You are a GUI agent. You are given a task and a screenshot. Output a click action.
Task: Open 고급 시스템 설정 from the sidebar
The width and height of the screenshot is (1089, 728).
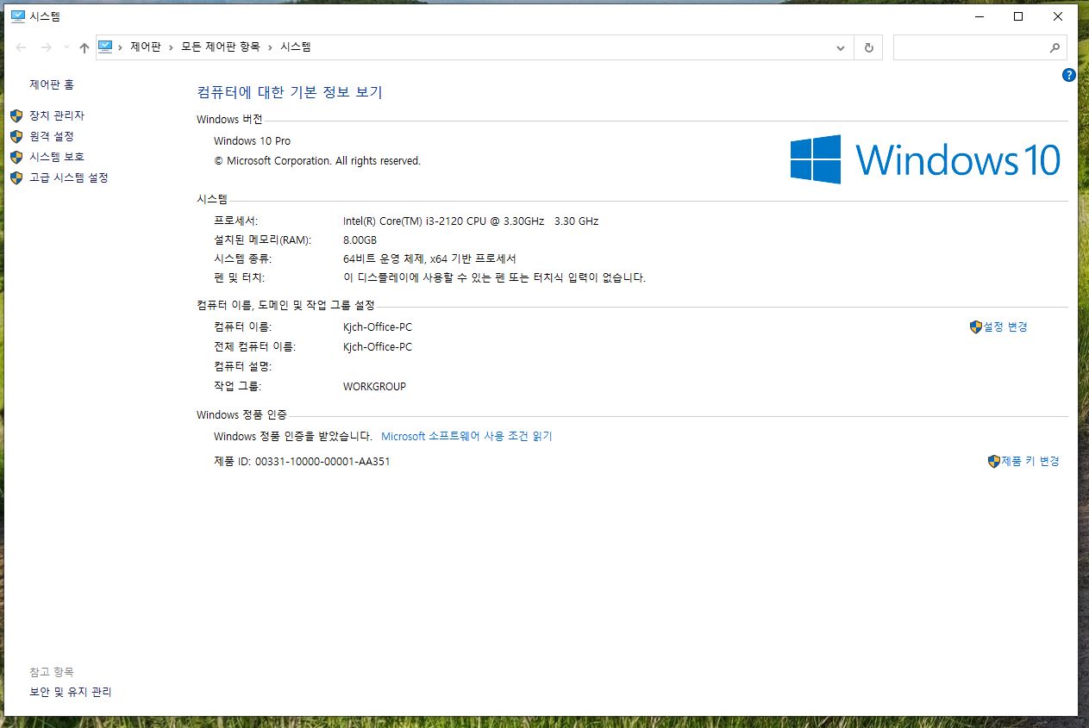click(69, 177)
